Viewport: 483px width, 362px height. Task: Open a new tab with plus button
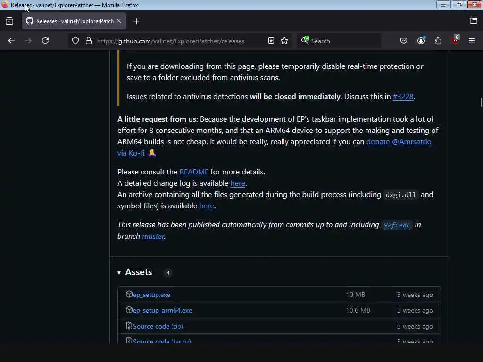(x=137, y=21)
